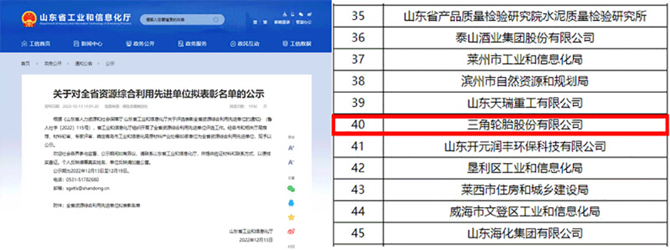This screenshot has width=670, height=250.
Task: Open the 政民互动 navigation menu
Action: 245,44
